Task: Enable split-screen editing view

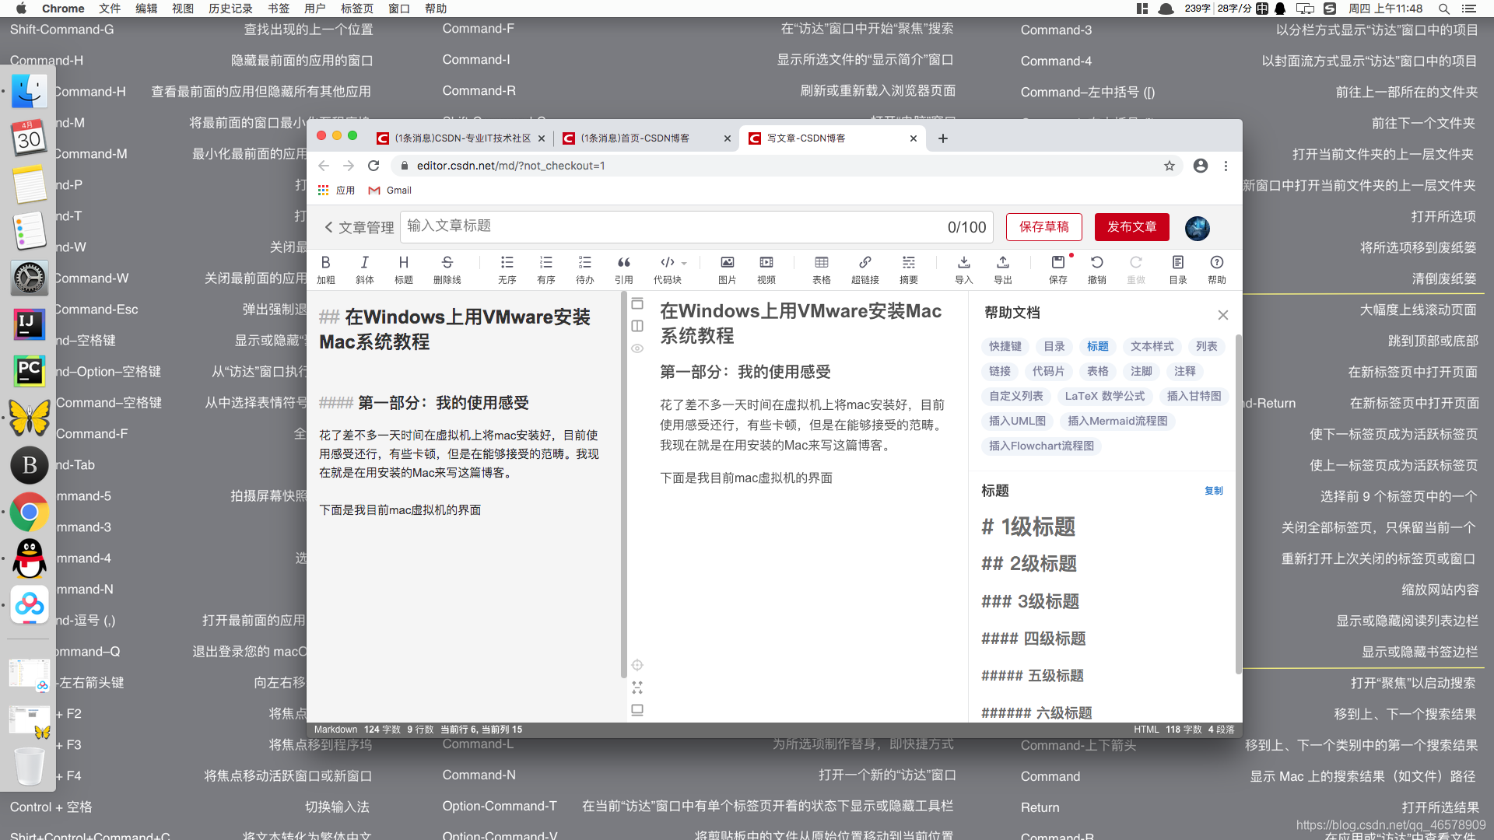Action: [637, 326]
